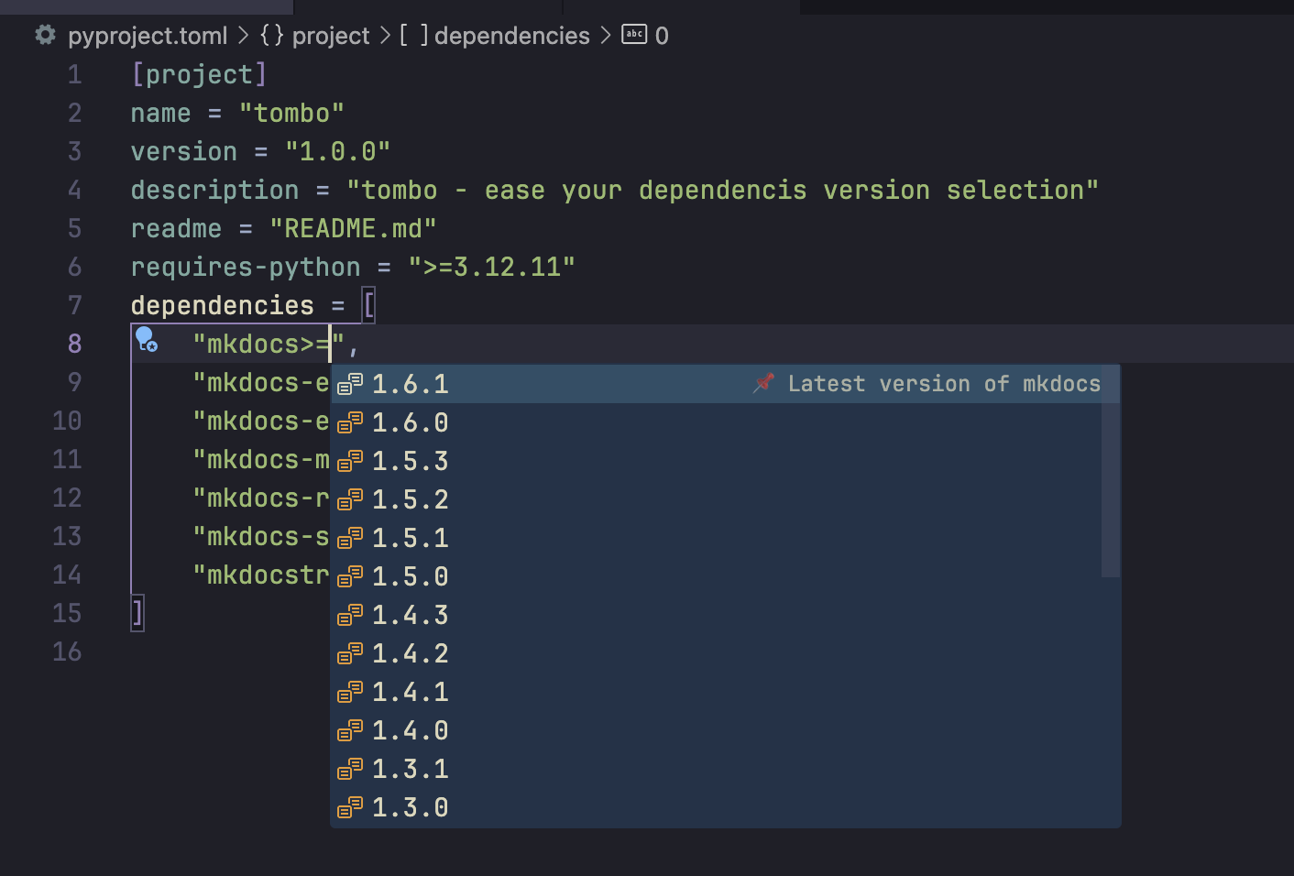Click the "README.md" value
This screenshot has width=1294, height=876.
pyautogui.click(x=353, y=228)
